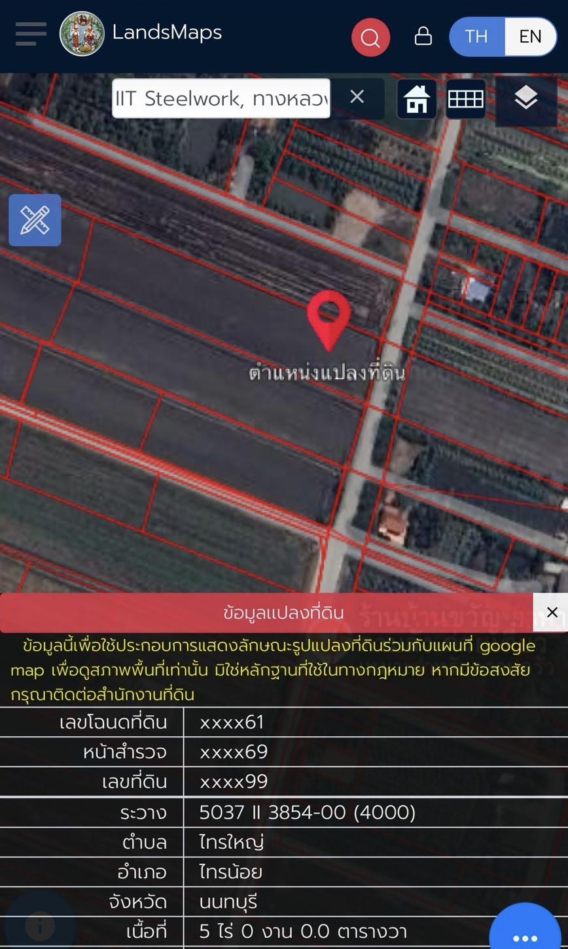Open the blue three-dots floating button

[525, 927]
